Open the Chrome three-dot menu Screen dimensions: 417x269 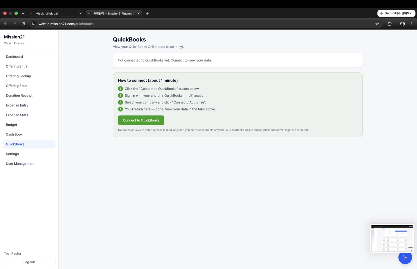(x=411, y=24)
